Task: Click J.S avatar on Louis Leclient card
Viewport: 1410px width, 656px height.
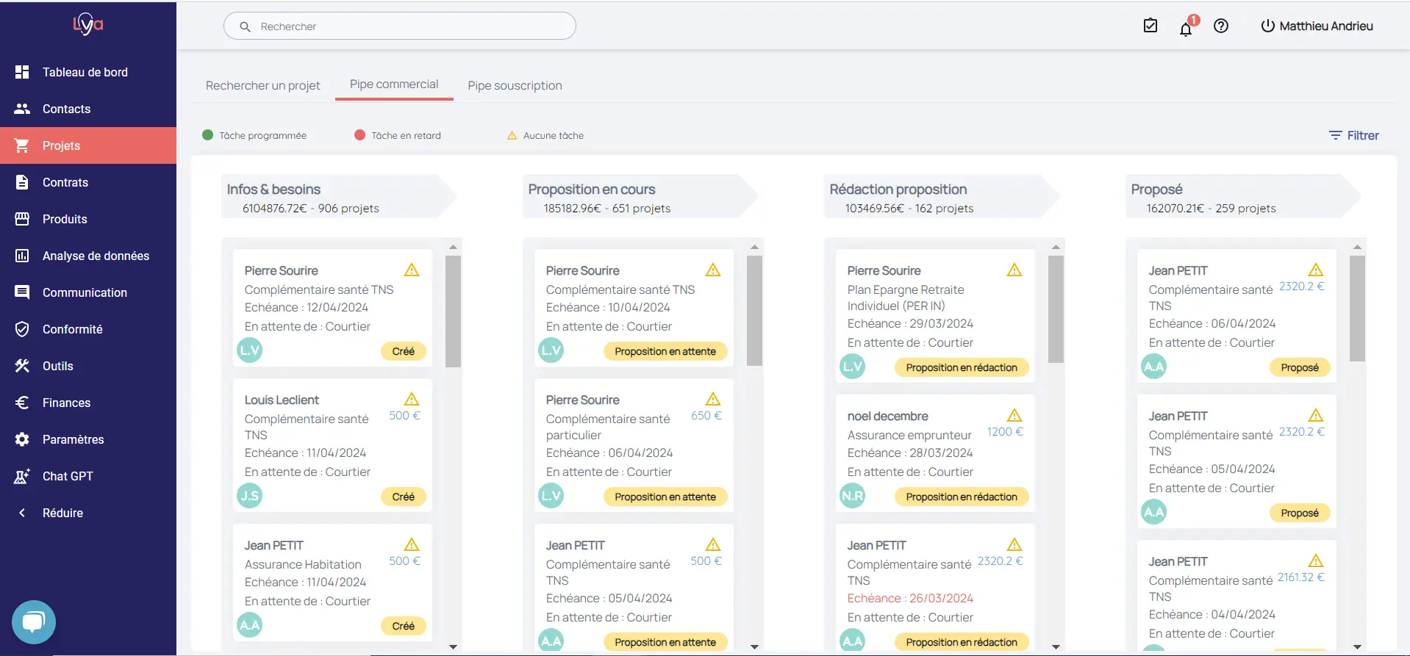Action: [x=250, y=496]
